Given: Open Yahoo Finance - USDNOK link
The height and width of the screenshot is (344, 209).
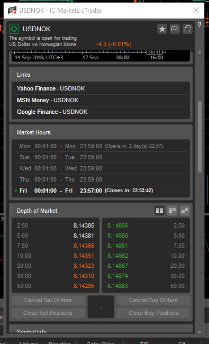Looking at the screenshot, I should (51, 88).
